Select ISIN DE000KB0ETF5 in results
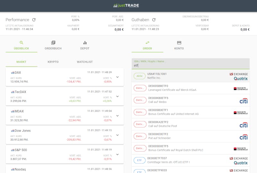This screenshot has height=173, width=257. pos(158,98)
